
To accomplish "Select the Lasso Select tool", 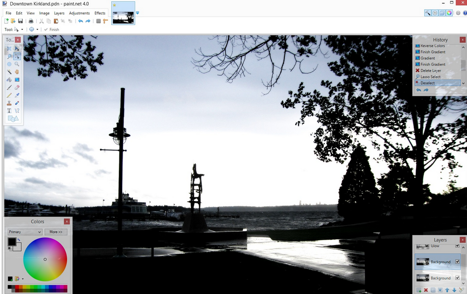I will [x=9, y=56].
